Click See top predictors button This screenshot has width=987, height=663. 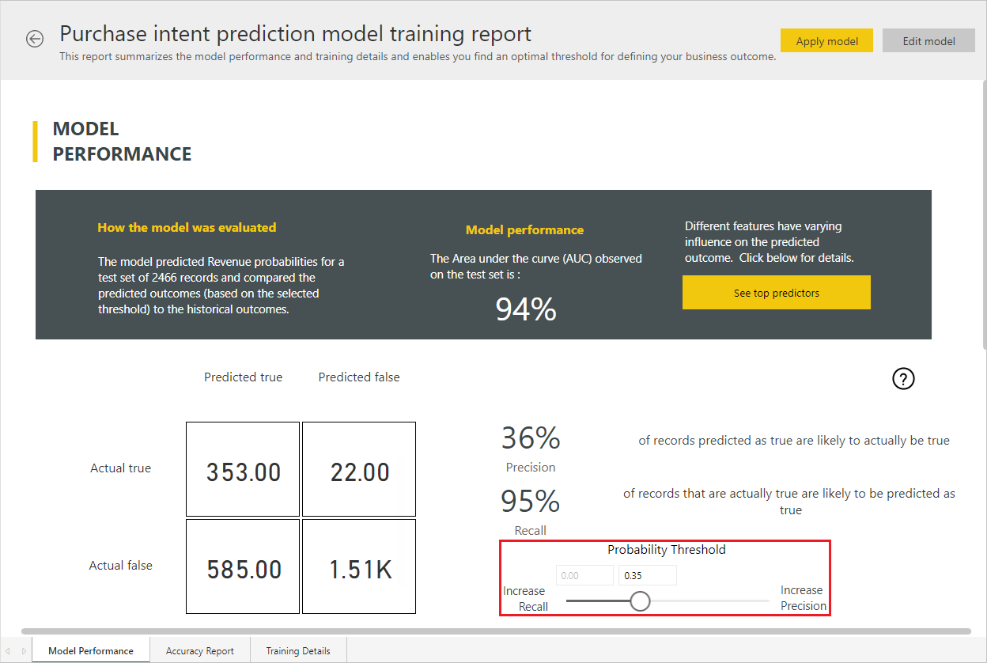(776, 293)
